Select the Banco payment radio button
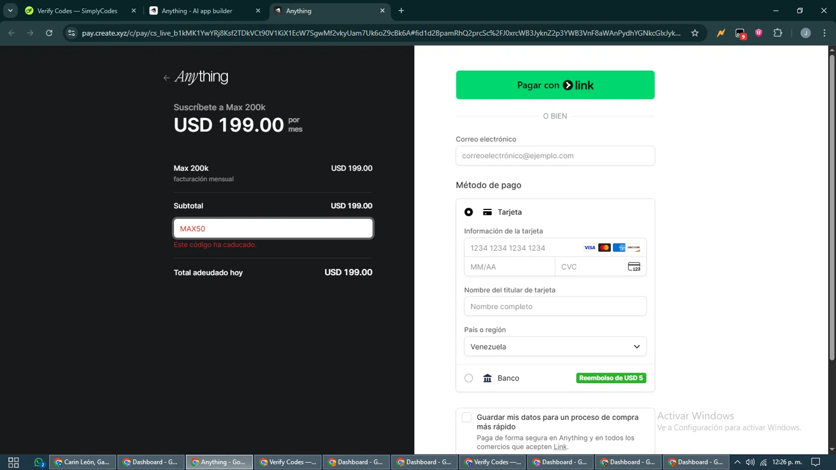 click(x=469, y=378)
